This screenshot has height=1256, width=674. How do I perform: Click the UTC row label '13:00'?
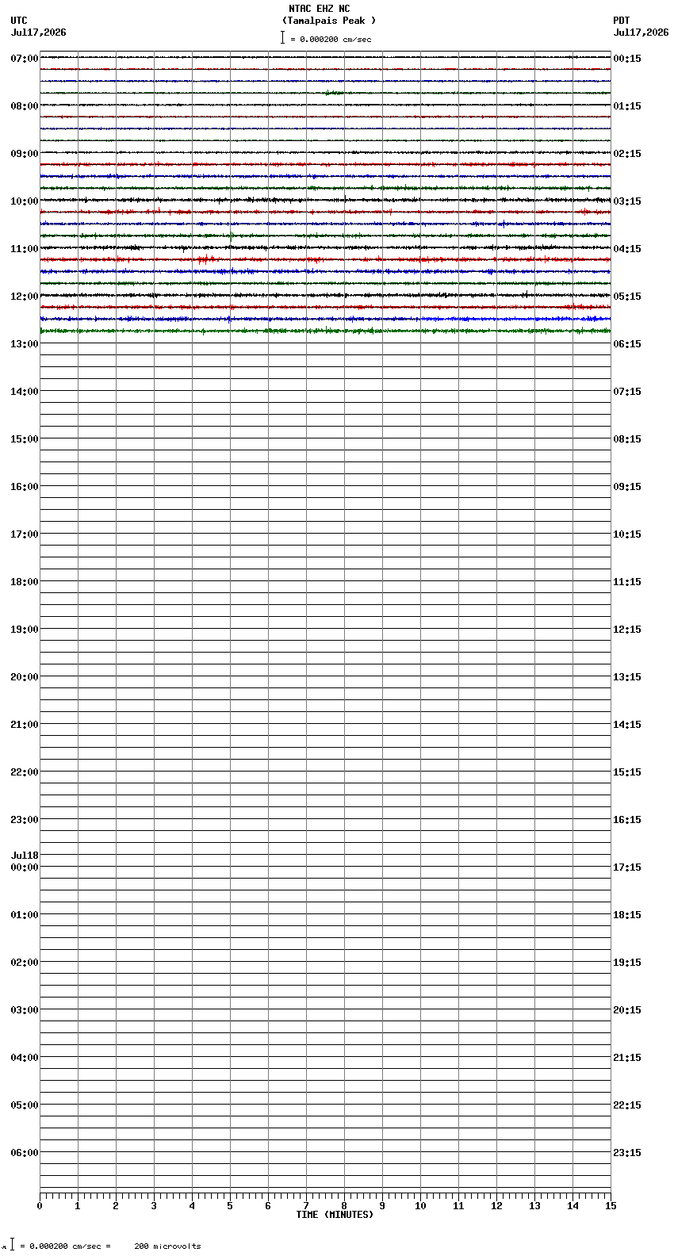[x=25, y=344]
